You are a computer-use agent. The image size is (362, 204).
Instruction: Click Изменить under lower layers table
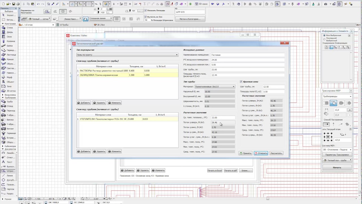[x=115, y=151]
